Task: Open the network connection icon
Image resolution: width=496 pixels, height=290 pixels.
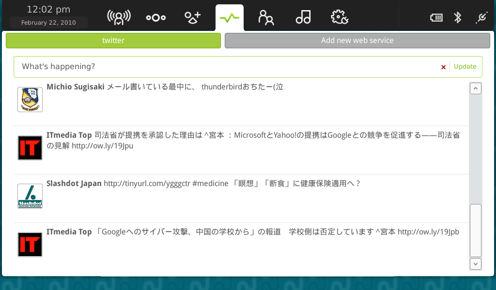Action: [x=481, y=17]
